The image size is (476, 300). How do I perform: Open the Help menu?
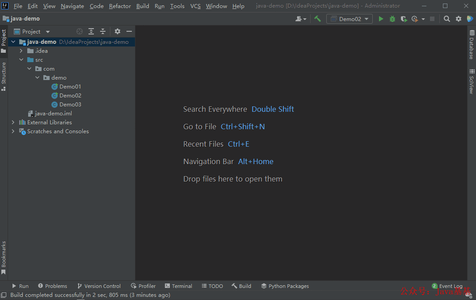point(238,6)
